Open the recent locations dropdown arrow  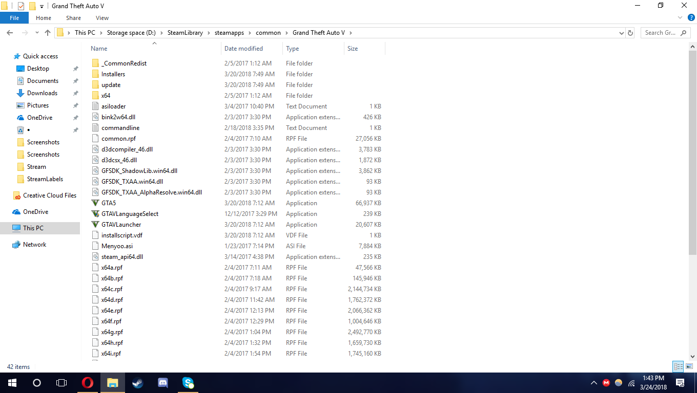[x=37, y=33]
